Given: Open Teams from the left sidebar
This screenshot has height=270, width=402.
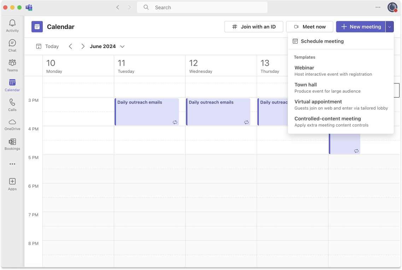Looking at the screenshot, I should pos(12,63).
